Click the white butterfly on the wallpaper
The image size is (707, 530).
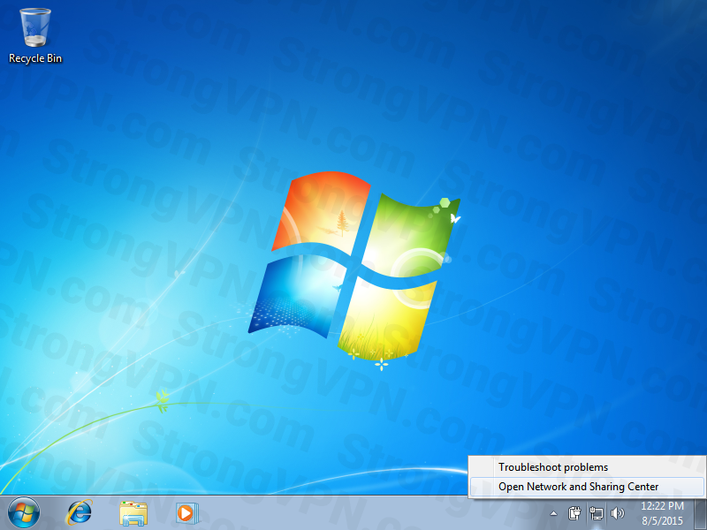[456, 216]
